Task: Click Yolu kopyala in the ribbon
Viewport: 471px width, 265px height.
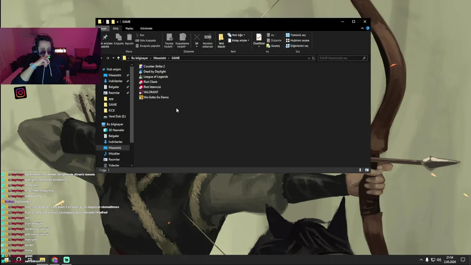Action: (146, 40)
